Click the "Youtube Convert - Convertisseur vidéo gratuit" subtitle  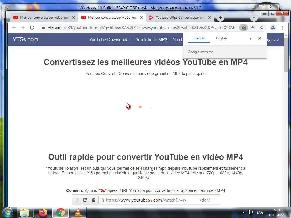click(x=146, y=74)
